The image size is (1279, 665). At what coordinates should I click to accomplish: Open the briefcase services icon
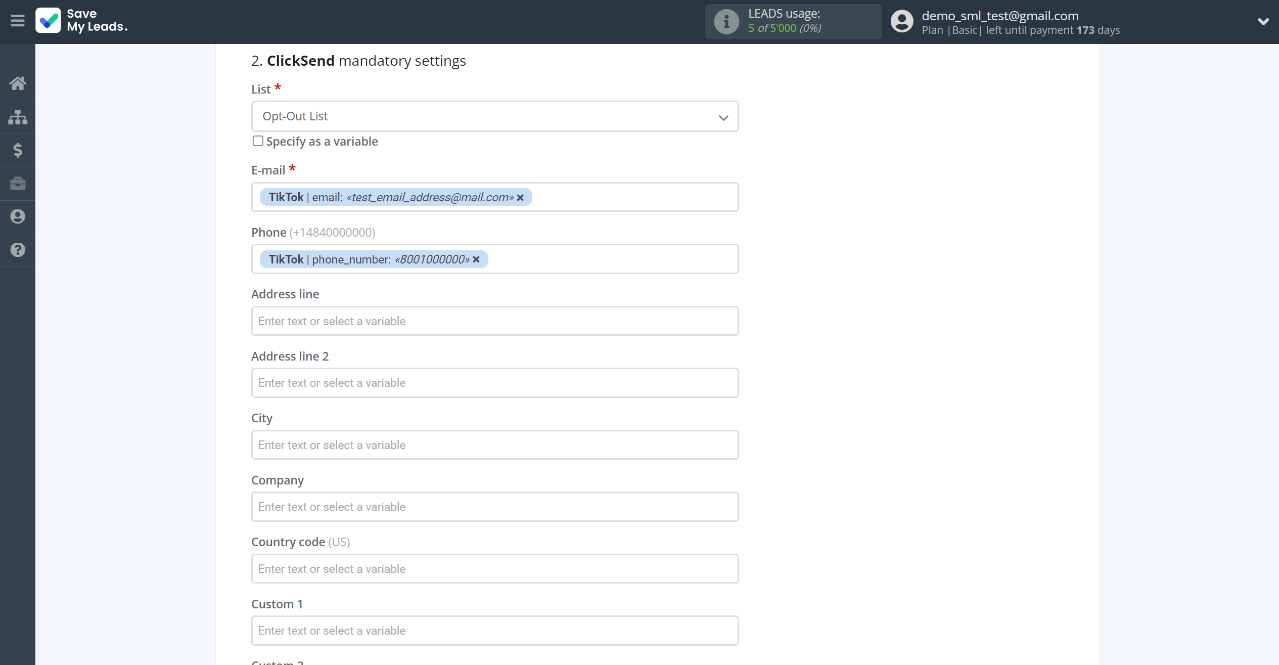18,183
